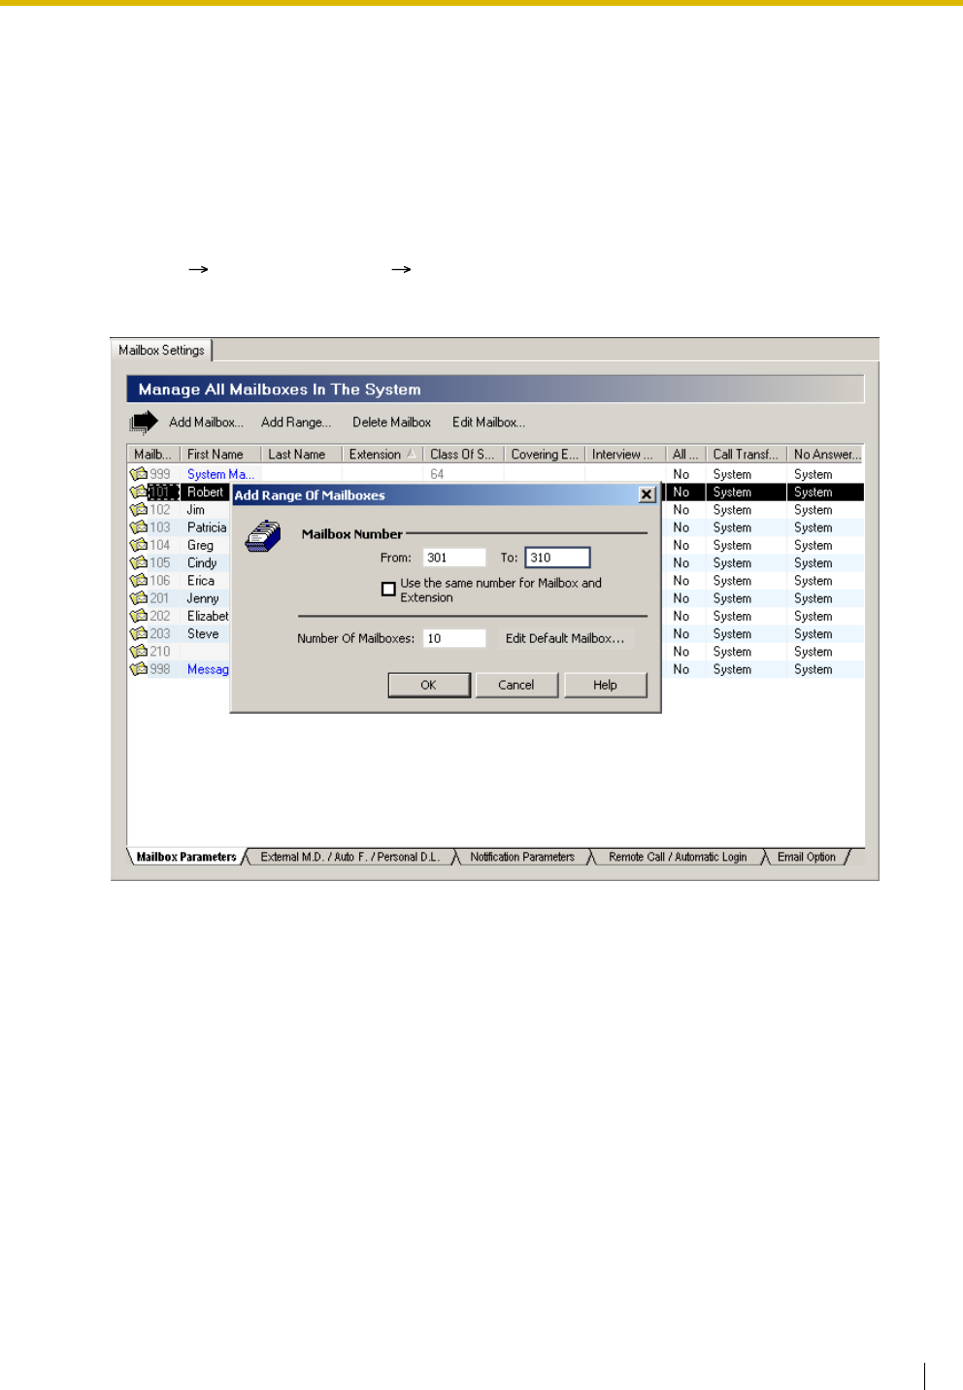Switch to Email Option tab
This screenshot has width=963, height=1390.
(x=806, y=857)
